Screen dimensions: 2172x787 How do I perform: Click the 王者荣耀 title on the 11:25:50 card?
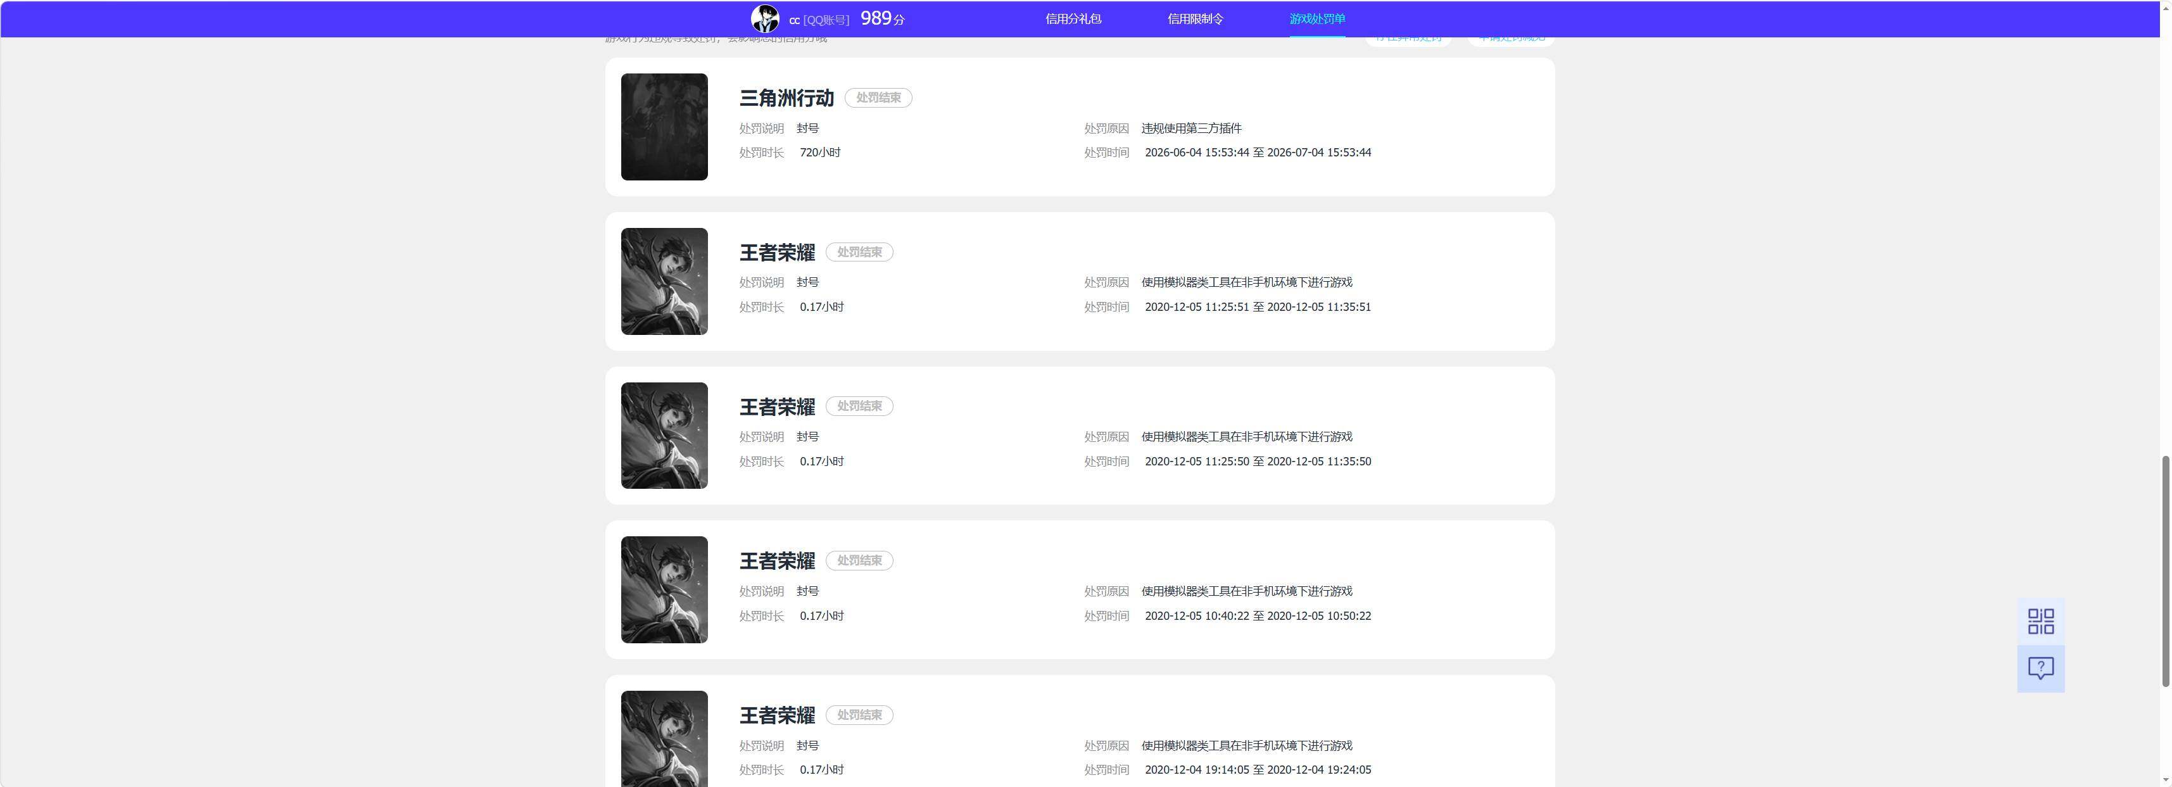coord(778,406)
